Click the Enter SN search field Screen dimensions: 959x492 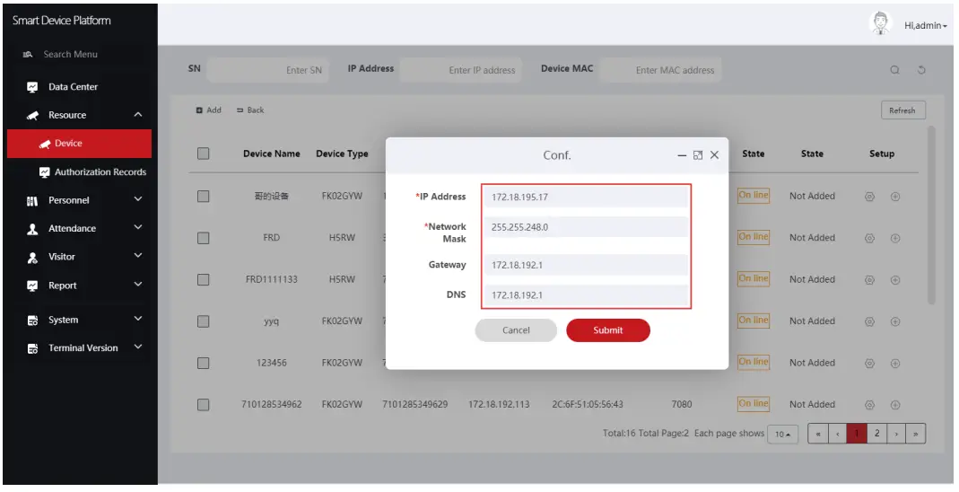tap(268, 70)
